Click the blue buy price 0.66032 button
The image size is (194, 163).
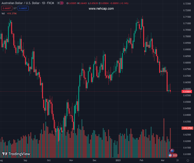23,8
